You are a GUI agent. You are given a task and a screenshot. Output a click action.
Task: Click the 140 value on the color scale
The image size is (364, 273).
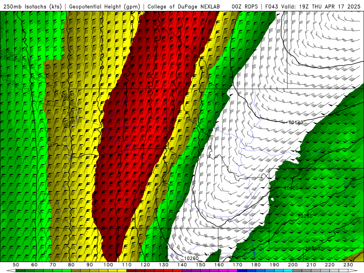tap(182, 265)
